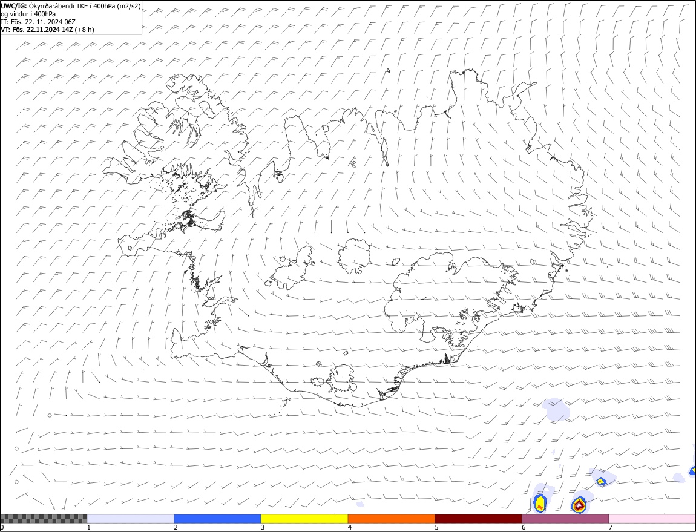The image size is (696, 532).
Task: Click the legend label '0'
Action: coord(2,527)
